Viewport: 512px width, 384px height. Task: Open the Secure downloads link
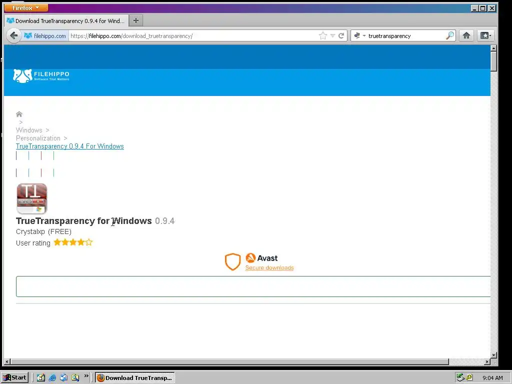coord(269,268)
